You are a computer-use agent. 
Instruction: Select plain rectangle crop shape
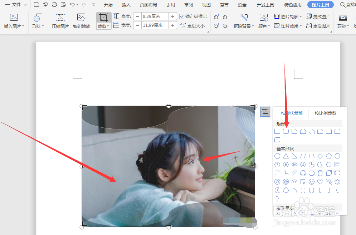tap(277, 131)
